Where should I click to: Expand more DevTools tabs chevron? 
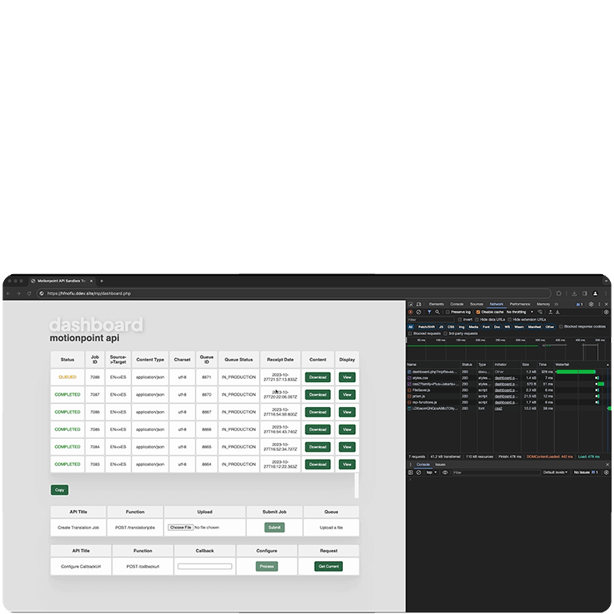tap(556, 305)
